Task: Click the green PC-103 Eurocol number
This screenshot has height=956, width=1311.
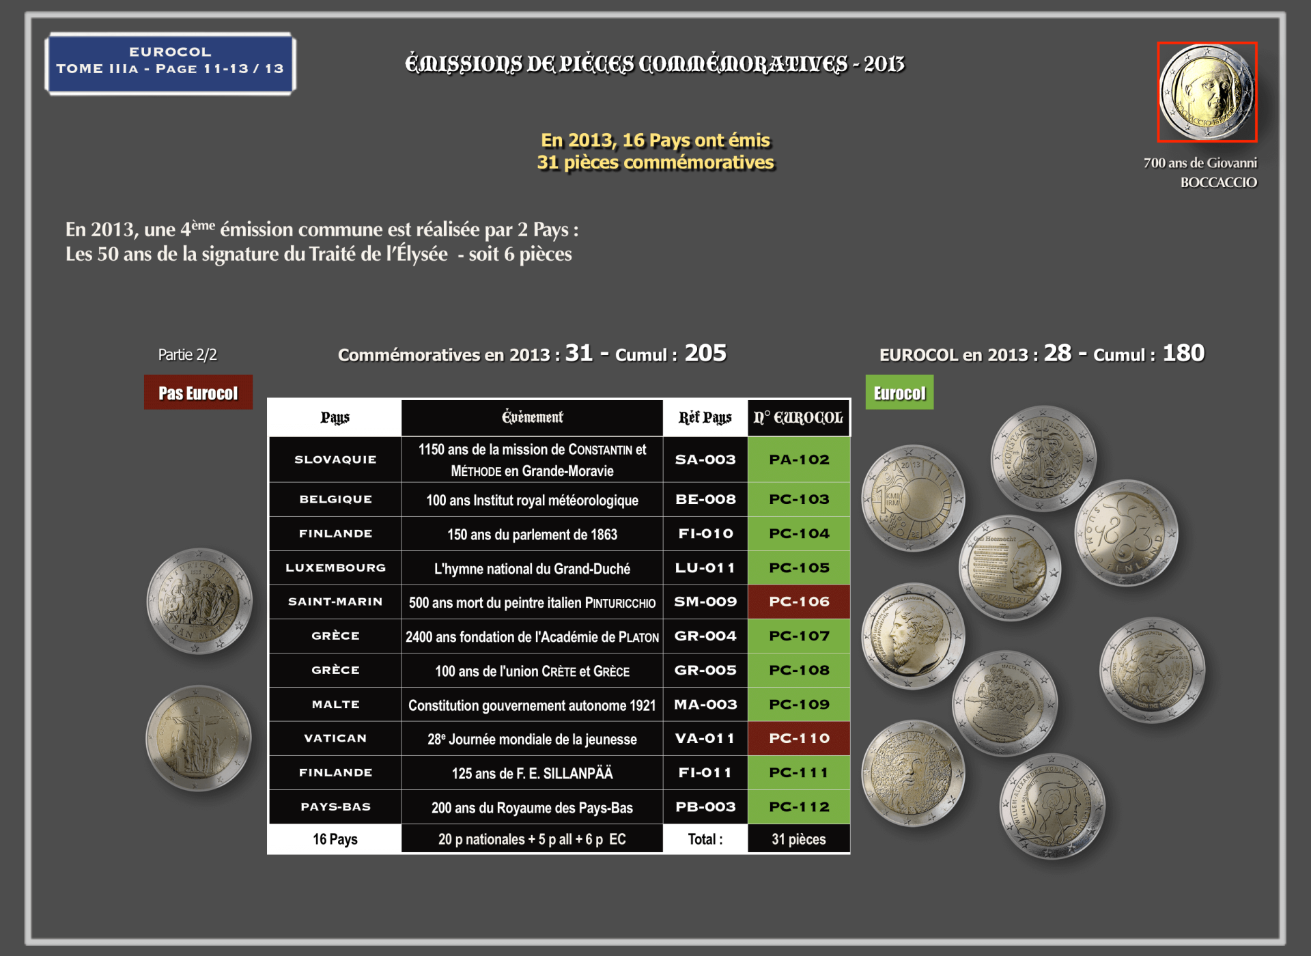Action: [799, 499]
